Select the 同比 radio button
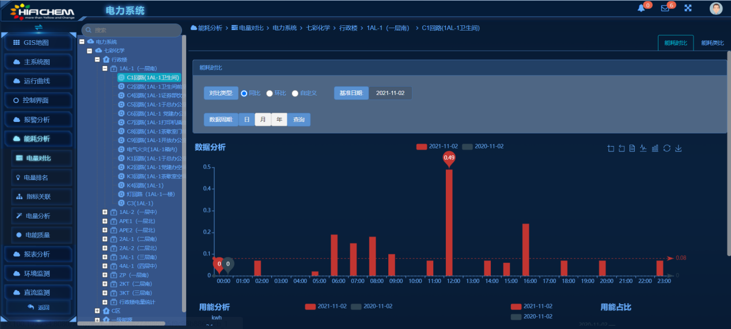Viewport: 731px width, 329px height. pos(244,93)
